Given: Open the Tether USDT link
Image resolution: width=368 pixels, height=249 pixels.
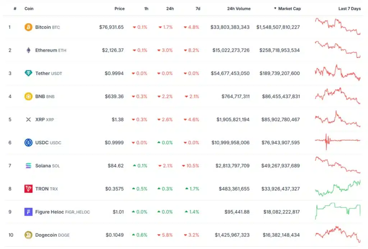Looking at the screenshot, I should 49,73.
